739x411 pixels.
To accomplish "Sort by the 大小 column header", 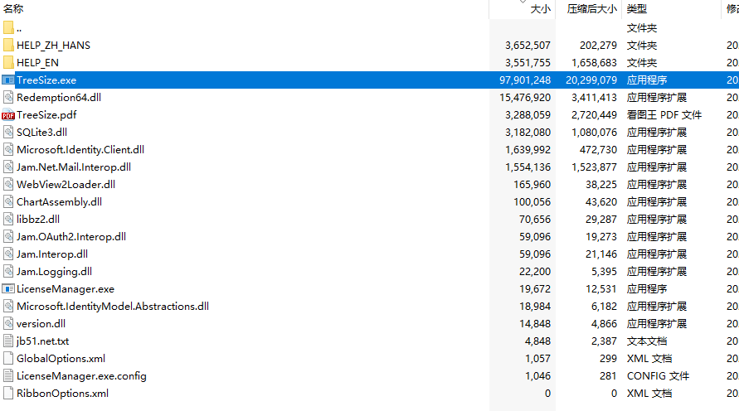I will click(540, 9).
